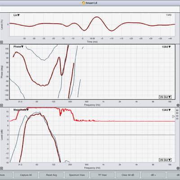This screenshot has width=180, height=180.
Task: Open the Magnitude plot type dropdown
Action: point(21,110)
